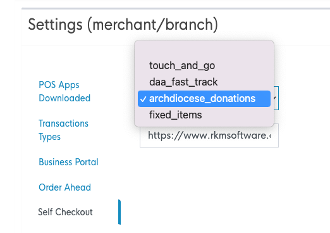
Task: Click the rkmsoftware URL input field
Action: [209, 137]
